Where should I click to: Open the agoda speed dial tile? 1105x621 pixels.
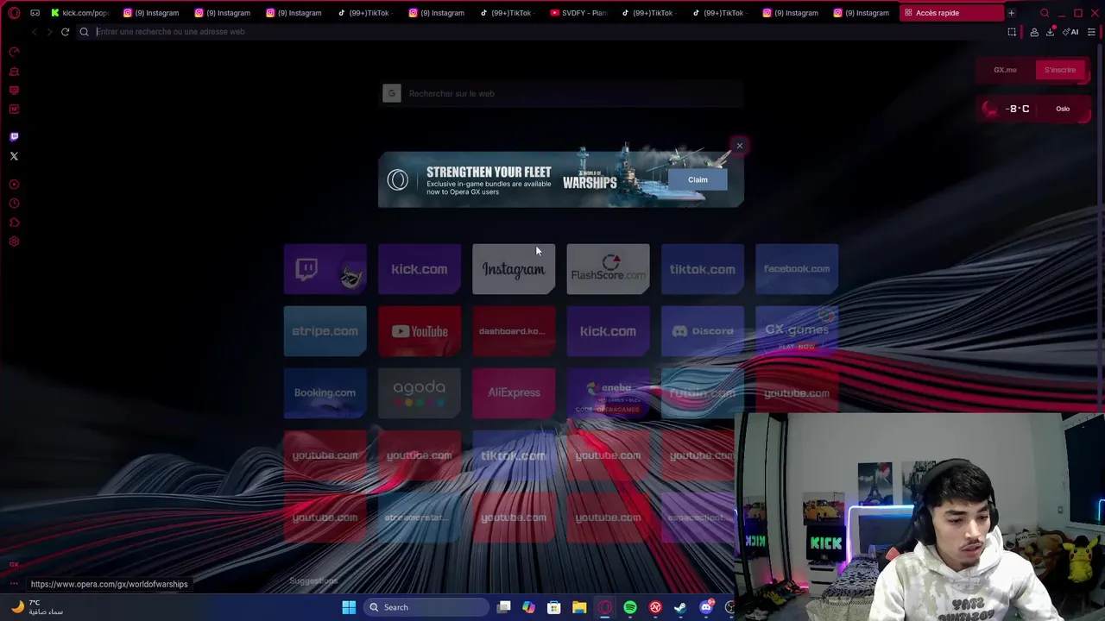420,392
